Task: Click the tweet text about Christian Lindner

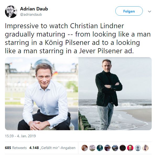Action: [78, 38]
